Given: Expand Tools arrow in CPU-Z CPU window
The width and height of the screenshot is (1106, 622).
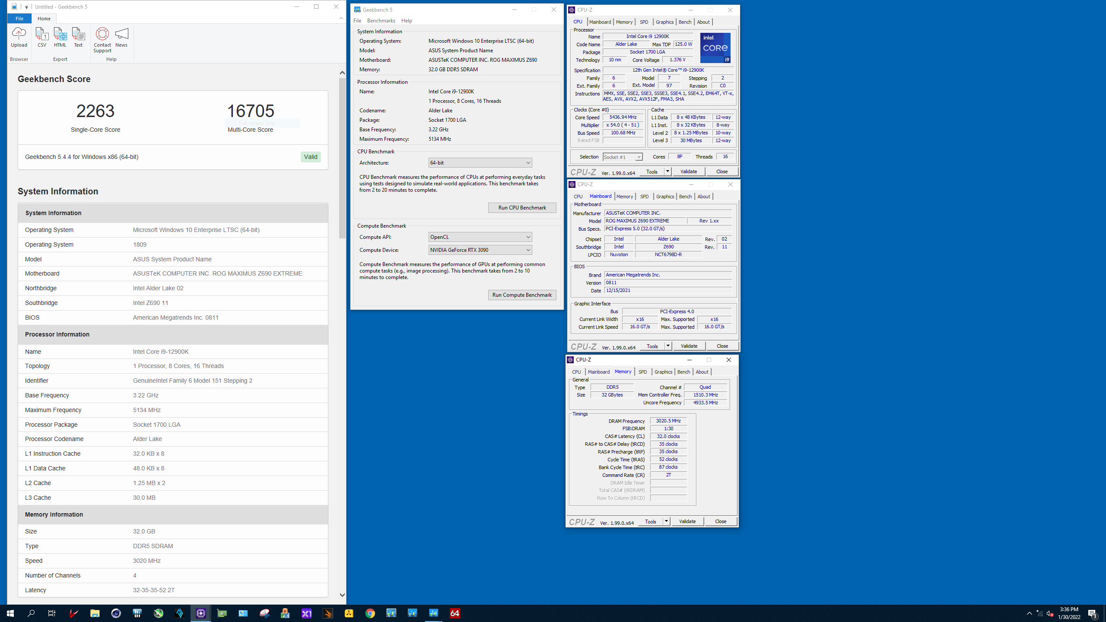Looking at the screenshot, I should 667,171.
